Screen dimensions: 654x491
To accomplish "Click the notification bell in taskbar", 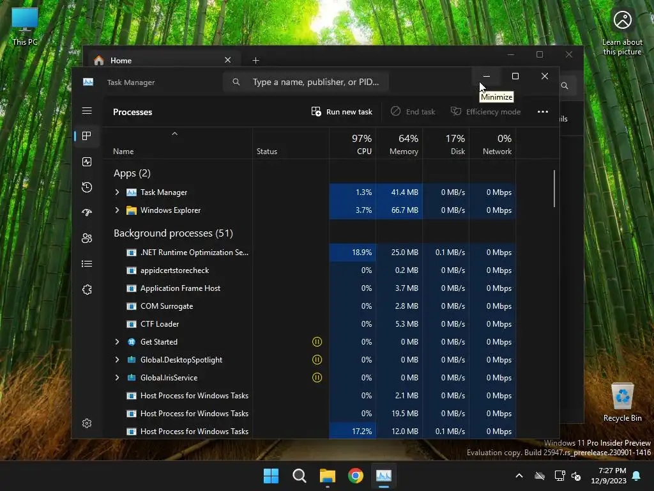I will pos(637,476).
